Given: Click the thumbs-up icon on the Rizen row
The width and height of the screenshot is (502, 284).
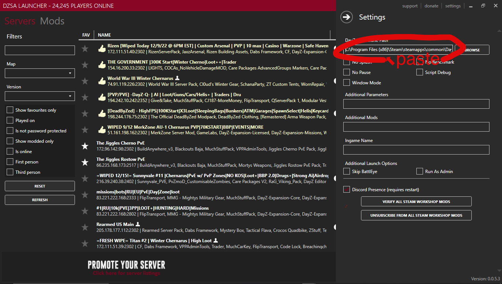Looking at the screenshot, I should coord(102,48).
